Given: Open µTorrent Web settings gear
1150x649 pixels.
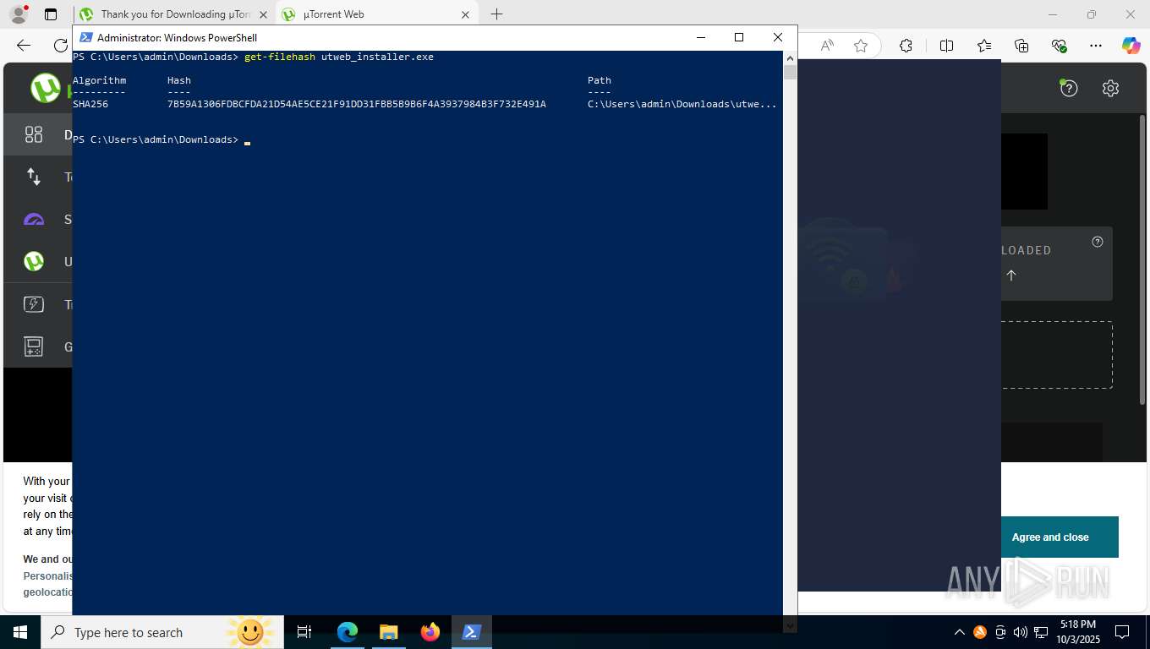Looking at the screenshot, I should click(1110, 88).
